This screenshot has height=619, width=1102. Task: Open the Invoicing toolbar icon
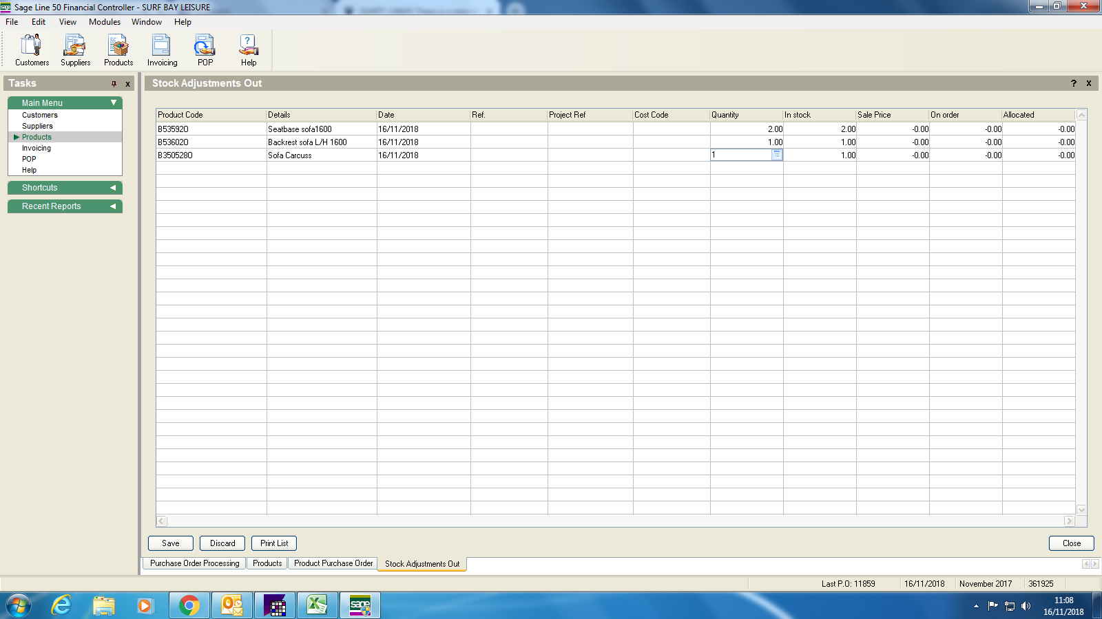[162, 50]
